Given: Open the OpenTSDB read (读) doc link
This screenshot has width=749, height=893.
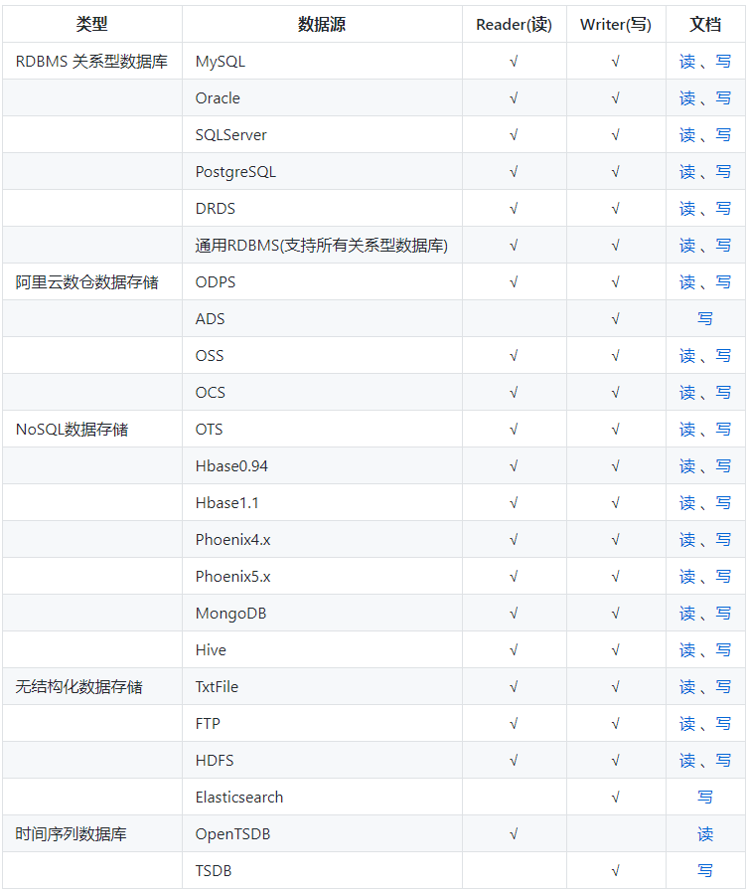Looking at the screenshot, I should [x=705, y=834].
